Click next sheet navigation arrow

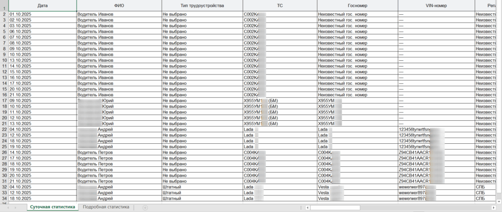(16, 208)
